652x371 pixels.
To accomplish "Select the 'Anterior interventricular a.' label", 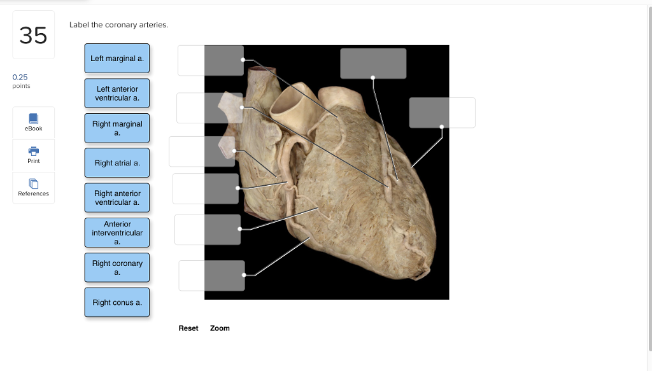I will [x=117, y=232].
